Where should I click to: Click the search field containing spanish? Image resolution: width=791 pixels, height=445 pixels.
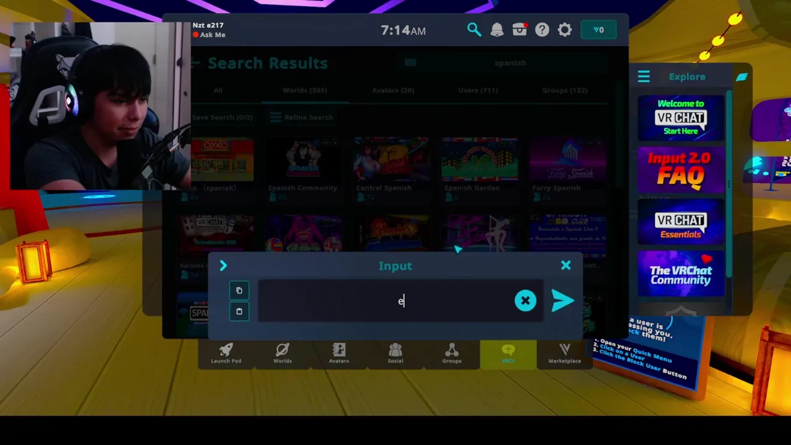pyautogui.click(x=510, y=62)
